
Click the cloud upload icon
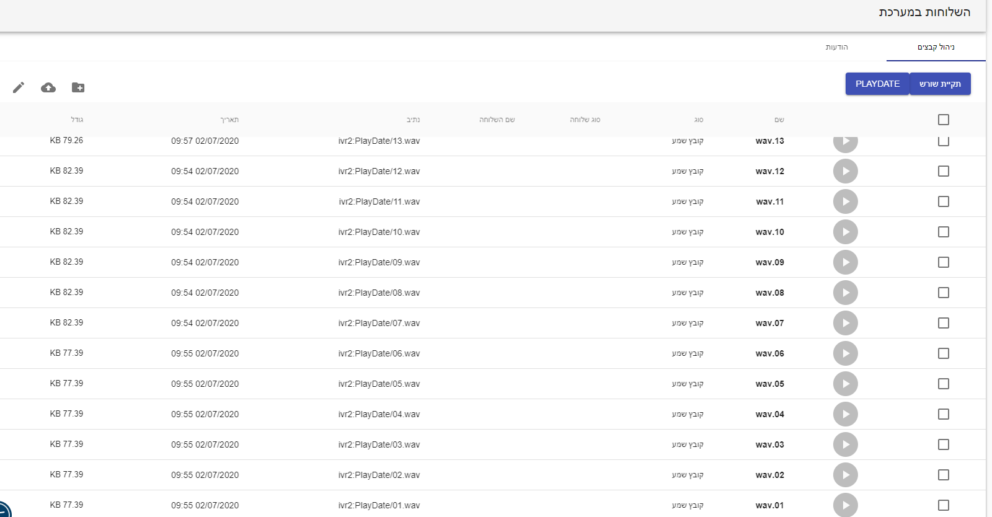click(48, 87)
